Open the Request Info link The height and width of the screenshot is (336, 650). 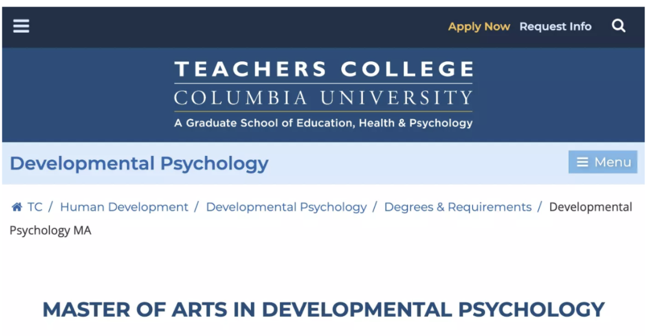(x=556, y=26)
